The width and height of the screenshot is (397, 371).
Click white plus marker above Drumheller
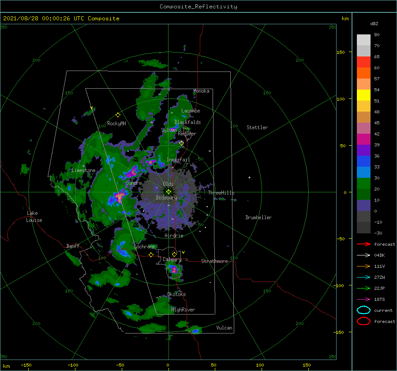[x=249, y=177]
